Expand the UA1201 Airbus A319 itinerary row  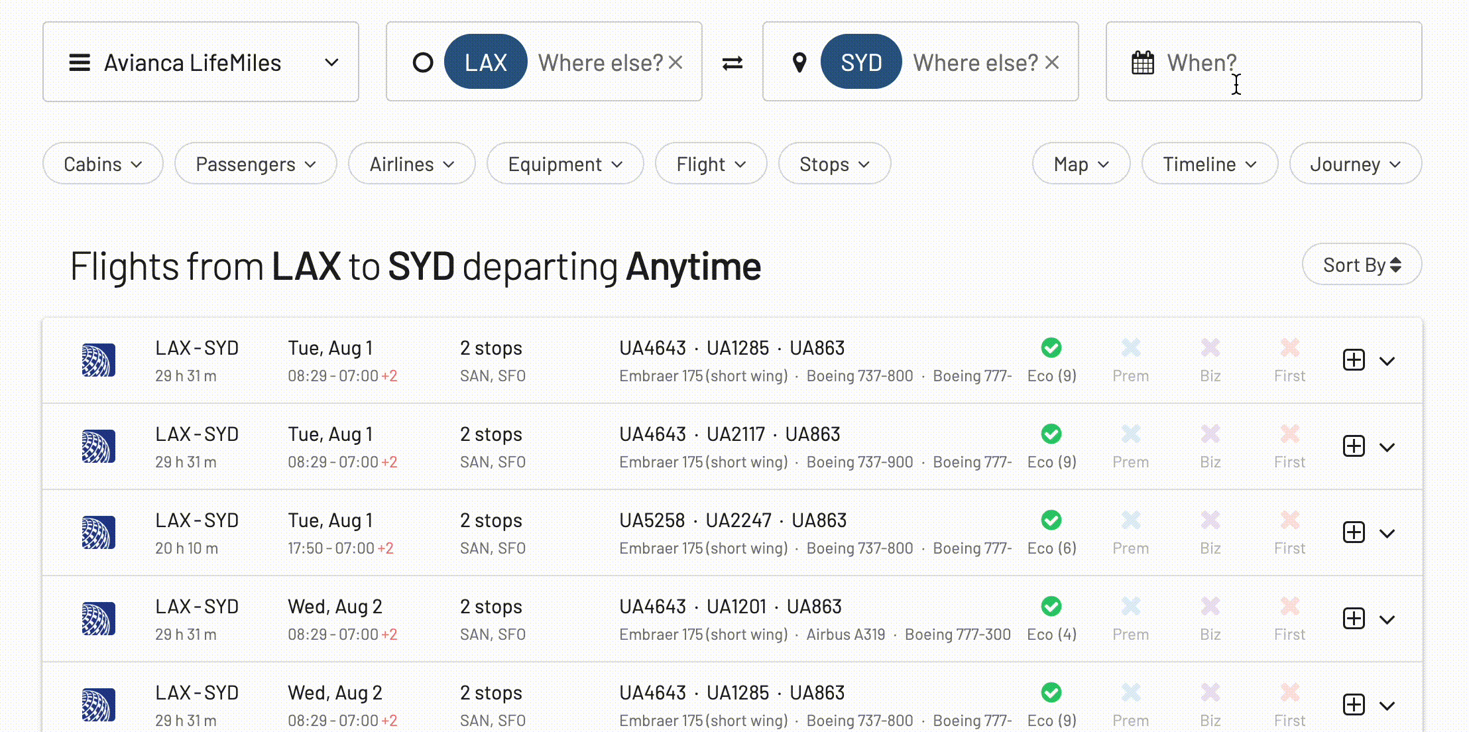coord(1387,620)
